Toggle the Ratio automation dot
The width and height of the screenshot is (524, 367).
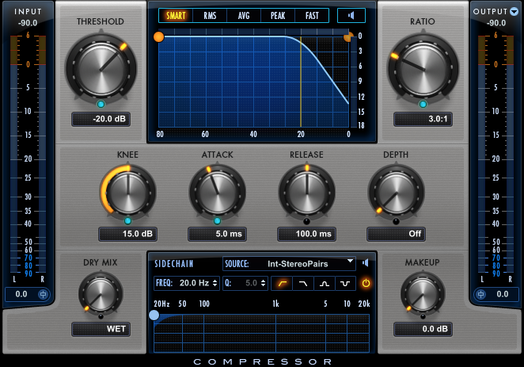[423, 105]
